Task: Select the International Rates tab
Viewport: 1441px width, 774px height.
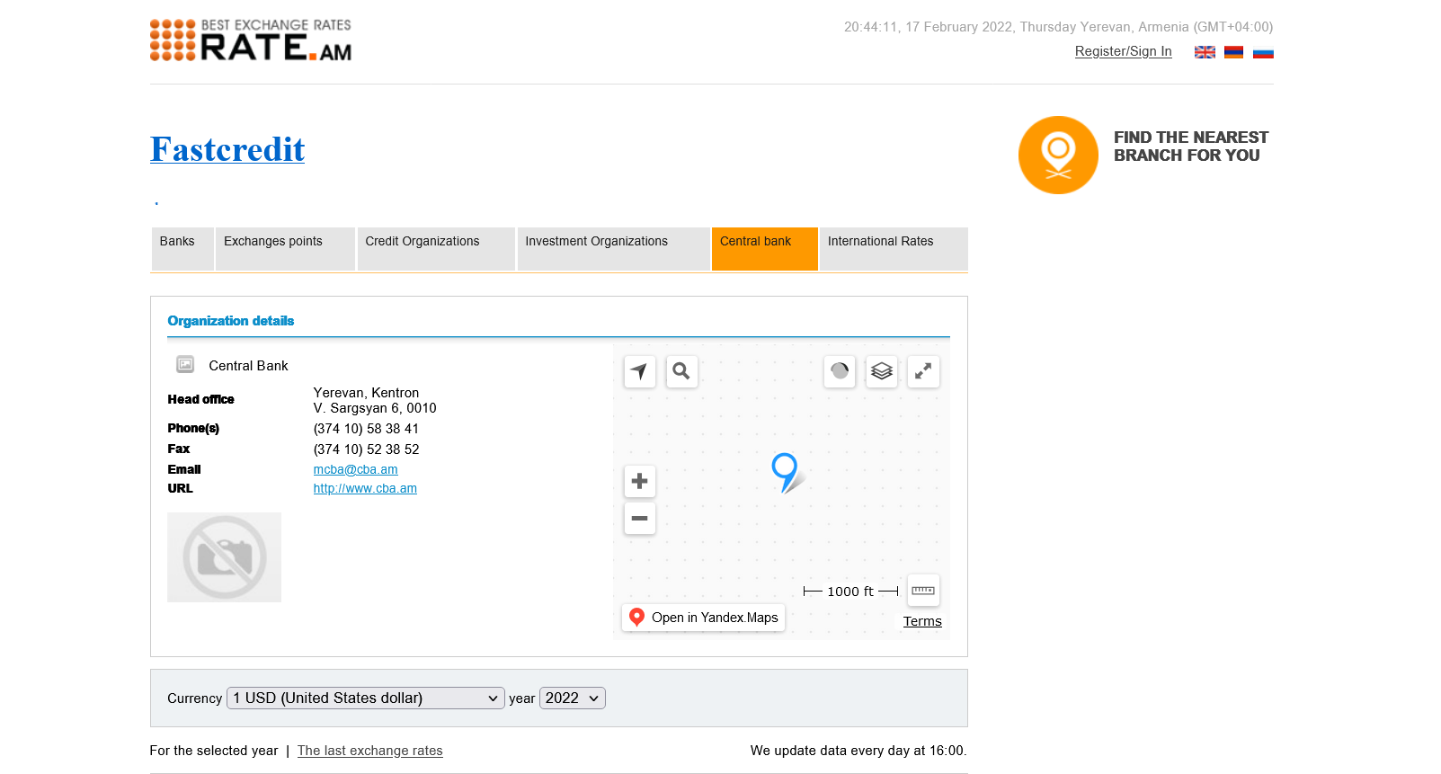Action: 892,248
